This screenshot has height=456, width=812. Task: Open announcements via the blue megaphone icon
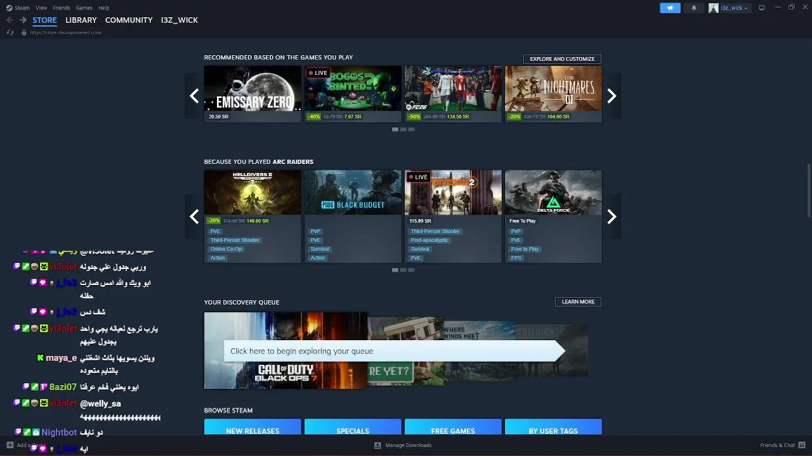(670, 8)
